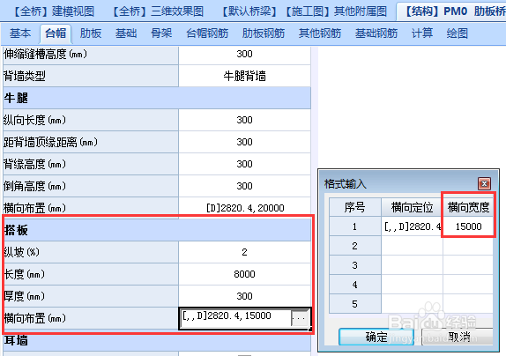Select row number 5 in dialog table
506x356 pixels.
[x=355, y=304]
